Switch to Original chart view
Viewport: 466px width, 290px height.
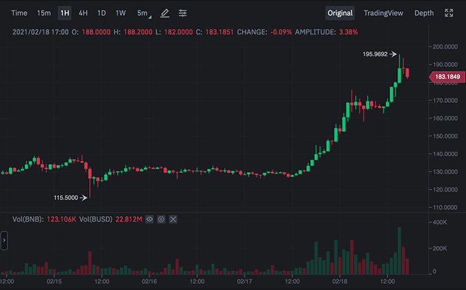[340, 13]
